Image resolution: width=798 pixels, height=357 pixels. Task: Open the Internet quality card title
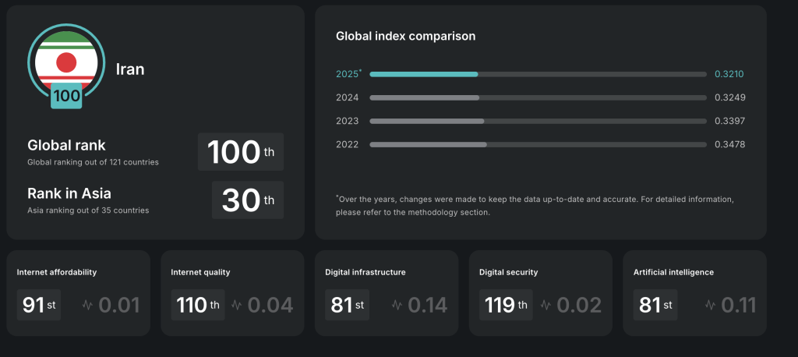pos(200,272)
